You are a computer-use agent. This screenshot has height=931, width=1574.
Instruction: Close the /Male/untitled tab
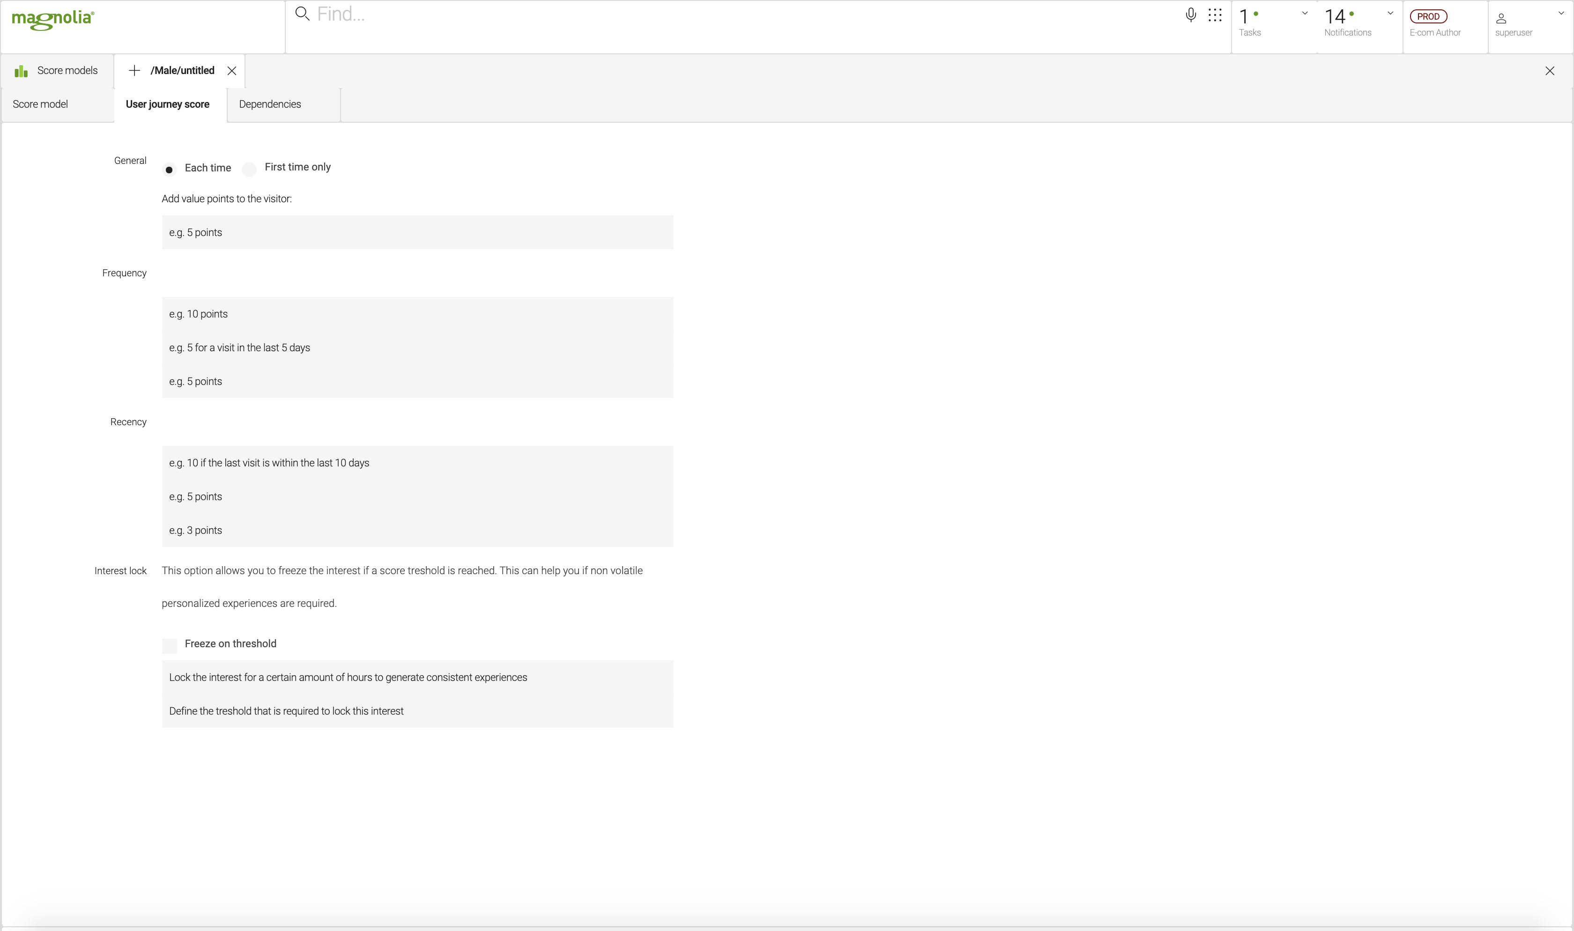coord(232,71)
